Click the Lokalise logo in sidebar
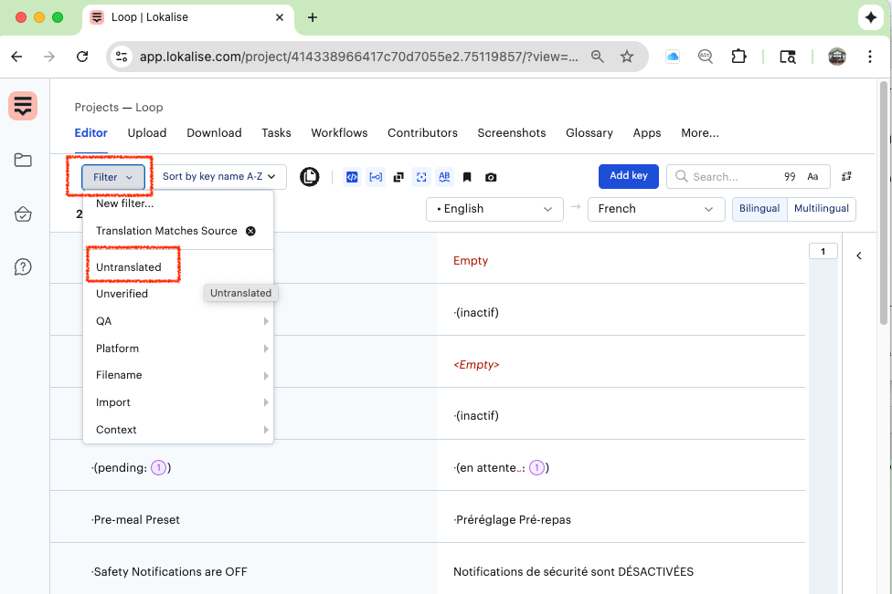Screen dimensions: 892x594 click(23, 106)
